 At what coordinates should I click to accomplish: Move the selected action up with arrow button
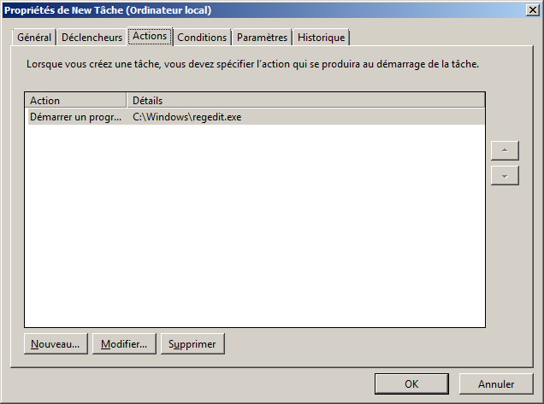point(505,150)
